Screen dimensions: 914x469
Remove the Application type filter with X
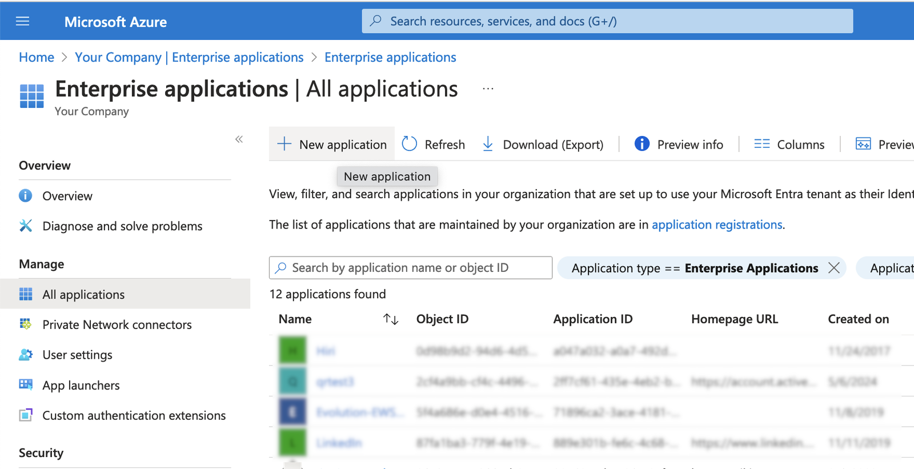click(x=833, y=268)
